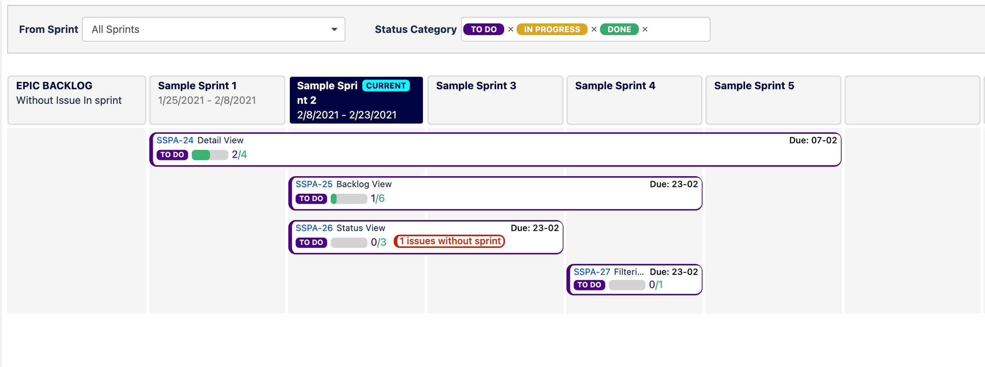Click the SSPA-24 progress bar
This screenshot has width=985, height=367.
tap(210, 155)
